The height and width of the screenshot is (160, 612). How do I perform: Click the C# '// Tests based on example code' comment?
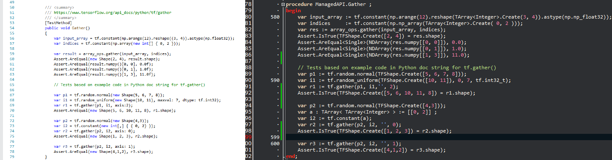(x=130, y=85)
